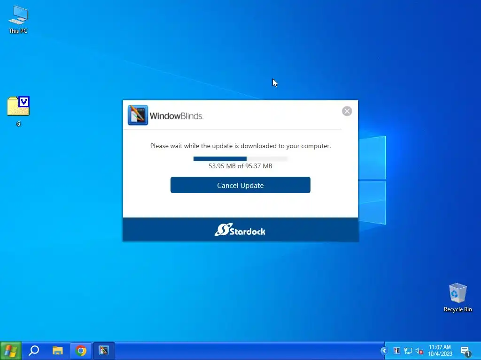Close the WindowBlinds update dialog

click(x=347, y=111)
